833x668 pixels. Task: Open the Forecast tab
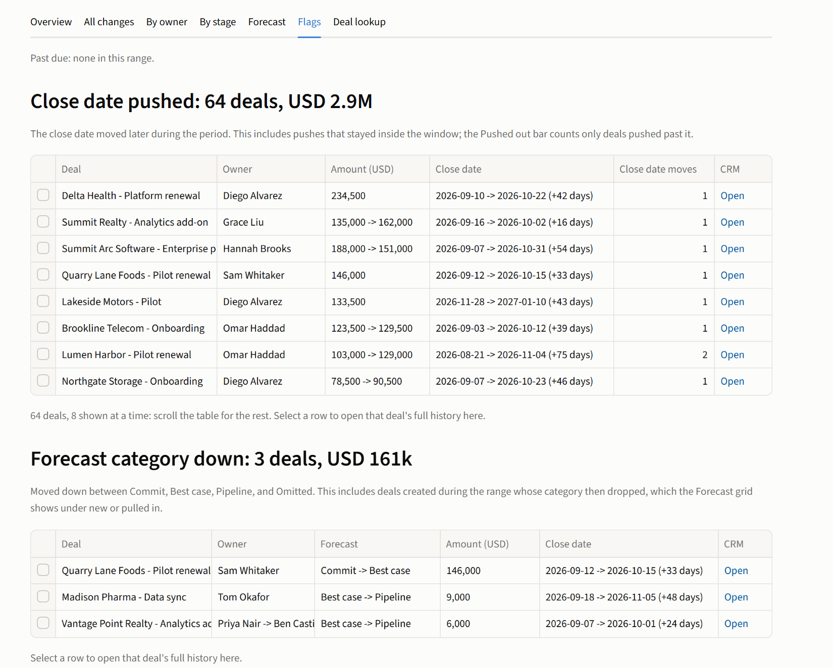pos(267,22)
